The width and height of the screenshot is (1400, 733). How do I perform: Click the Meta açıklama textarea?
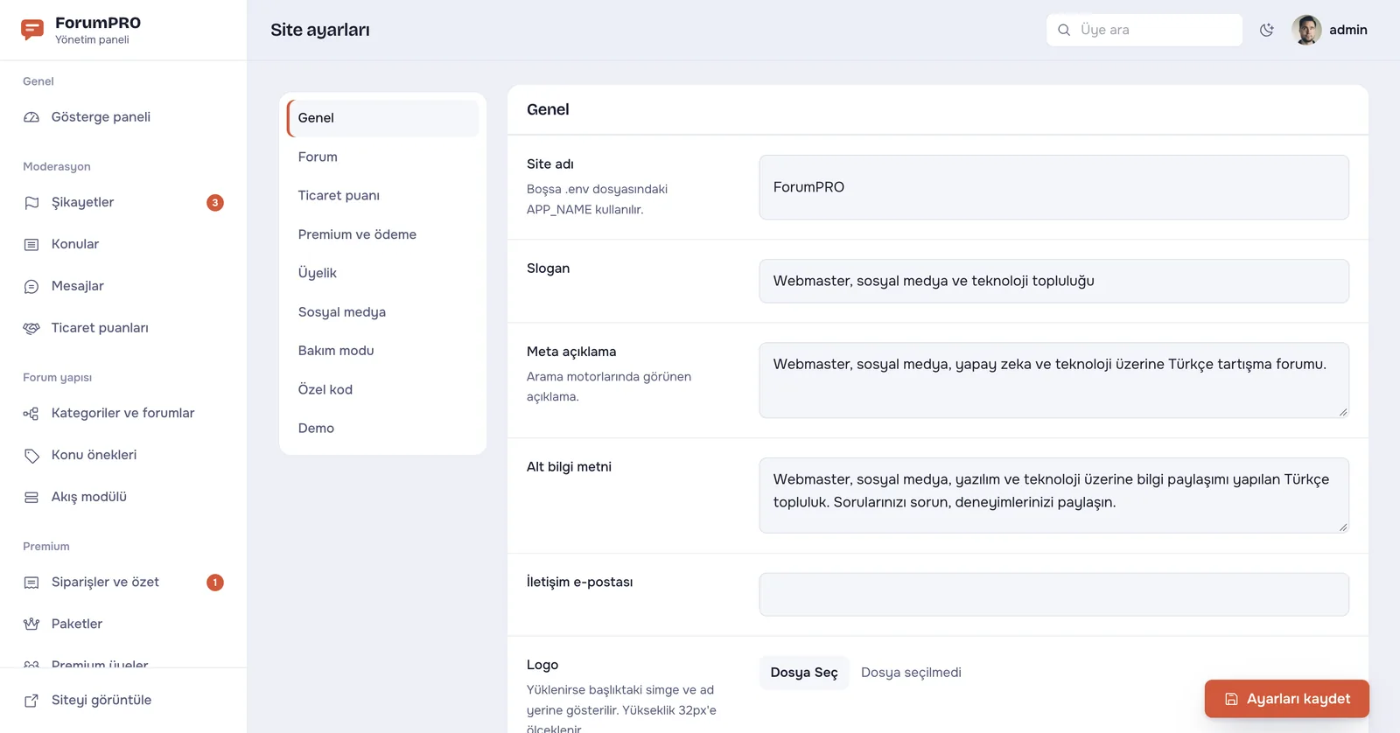1053,380
